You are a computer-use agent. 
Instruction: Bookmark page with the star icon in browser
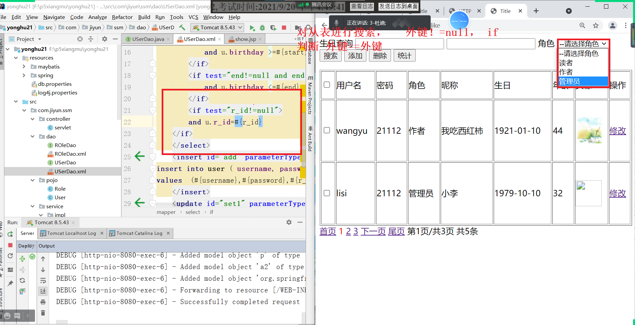[x=596, y=26]
